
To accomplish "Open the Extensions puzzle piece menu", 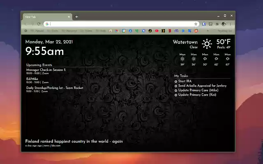I will pyautogui.click(x=217, y=24).
